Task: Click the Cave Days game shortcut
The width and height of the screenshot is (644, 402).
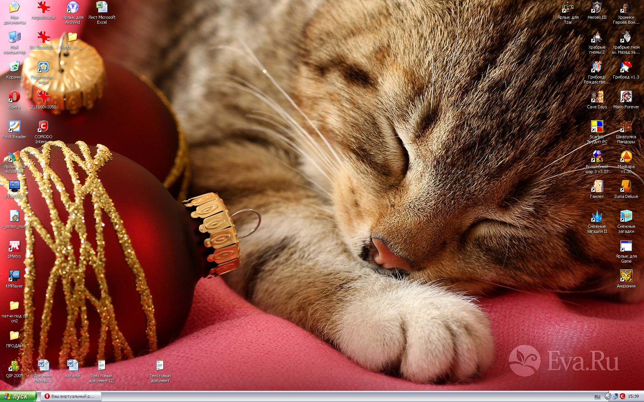Action: pos(597,97)
